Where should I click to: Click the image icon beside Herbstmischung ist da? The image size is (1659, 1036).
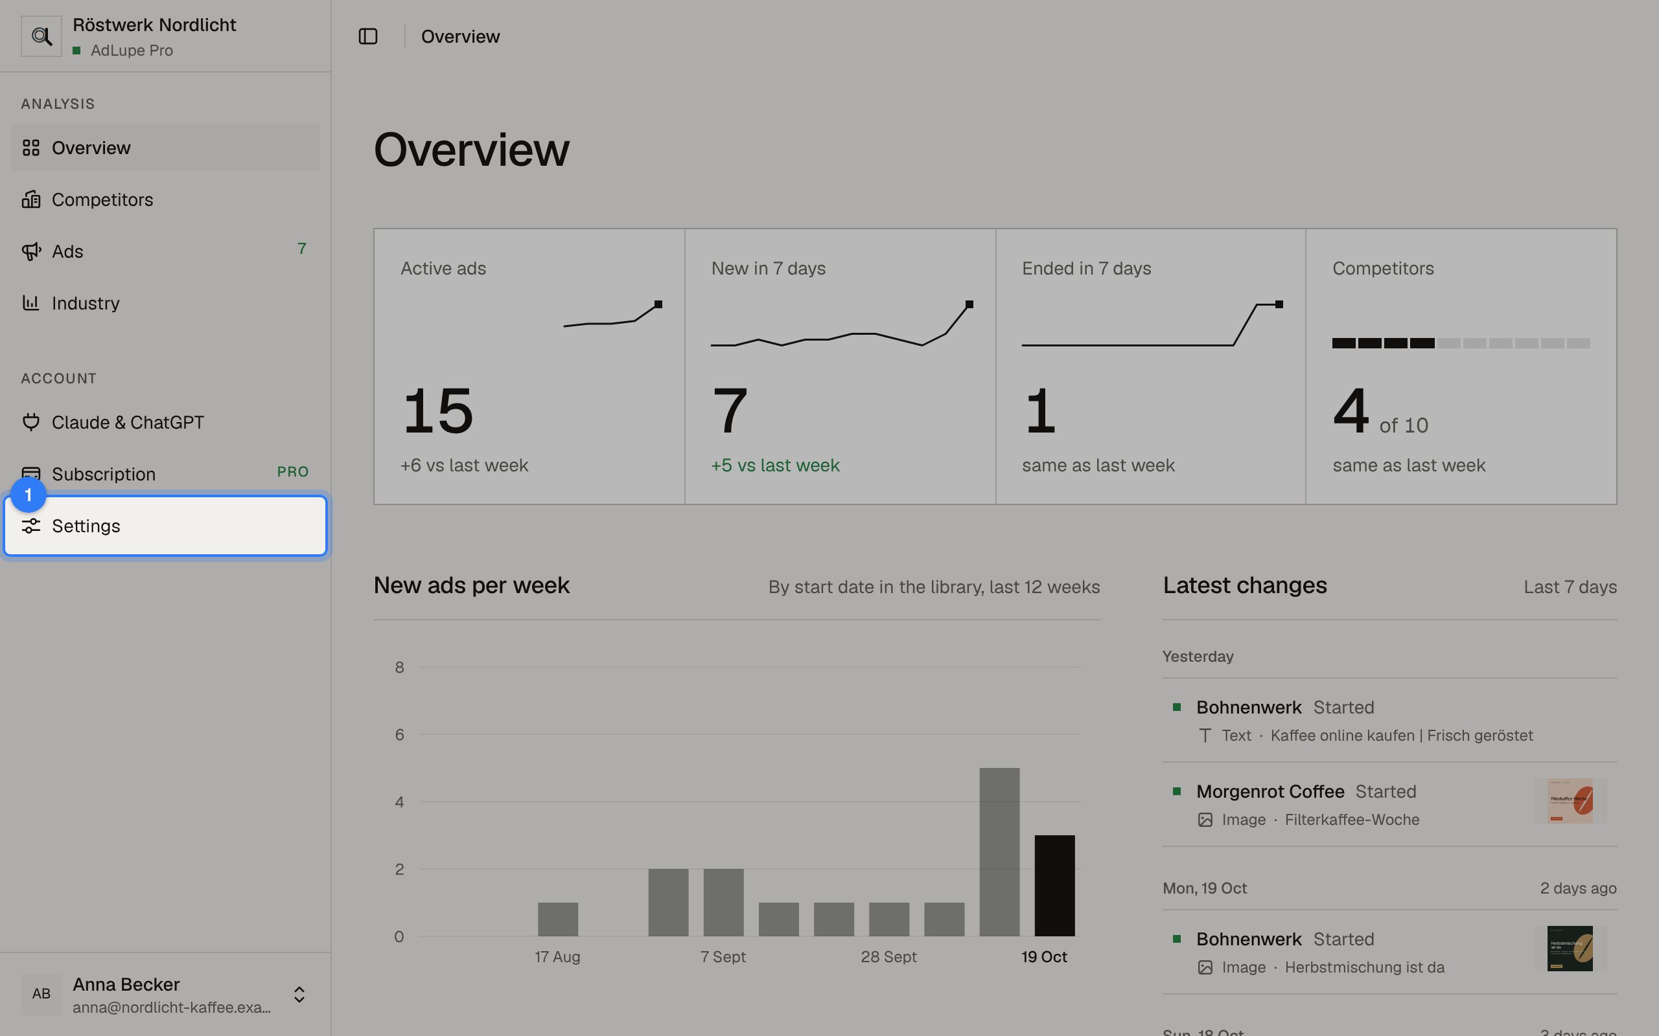1205,967
